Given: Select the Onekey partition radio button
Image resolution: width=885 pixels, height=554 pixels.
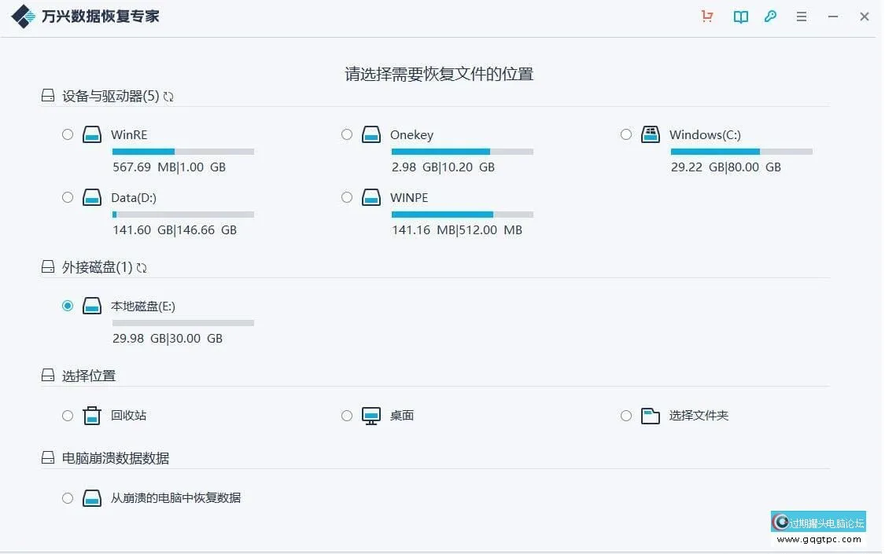Looking at the screenshot, I should (347, 134).
